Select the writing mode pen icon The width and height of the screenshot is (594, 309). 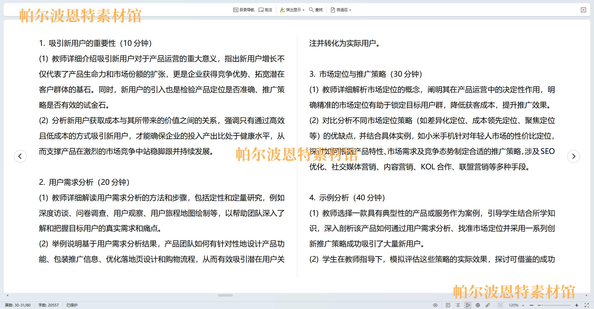[x=488, y=305]
